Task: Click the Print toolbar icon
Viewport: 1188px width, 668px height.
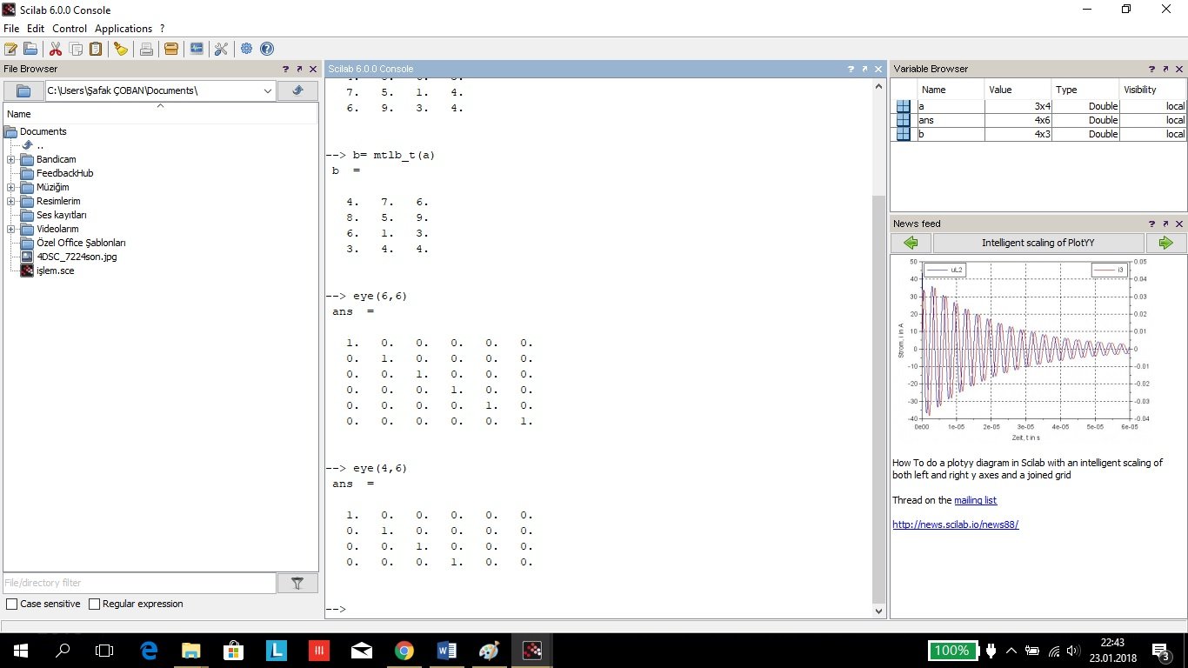Action: [x=146, y=49]
